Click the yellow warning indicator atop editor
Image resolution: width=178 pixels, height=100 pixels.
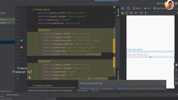[114, 7]
